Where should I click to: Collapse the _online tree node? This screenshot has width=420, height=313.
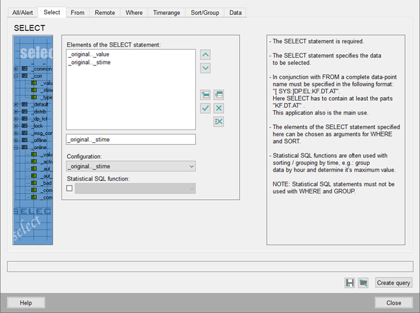point(16,147)
